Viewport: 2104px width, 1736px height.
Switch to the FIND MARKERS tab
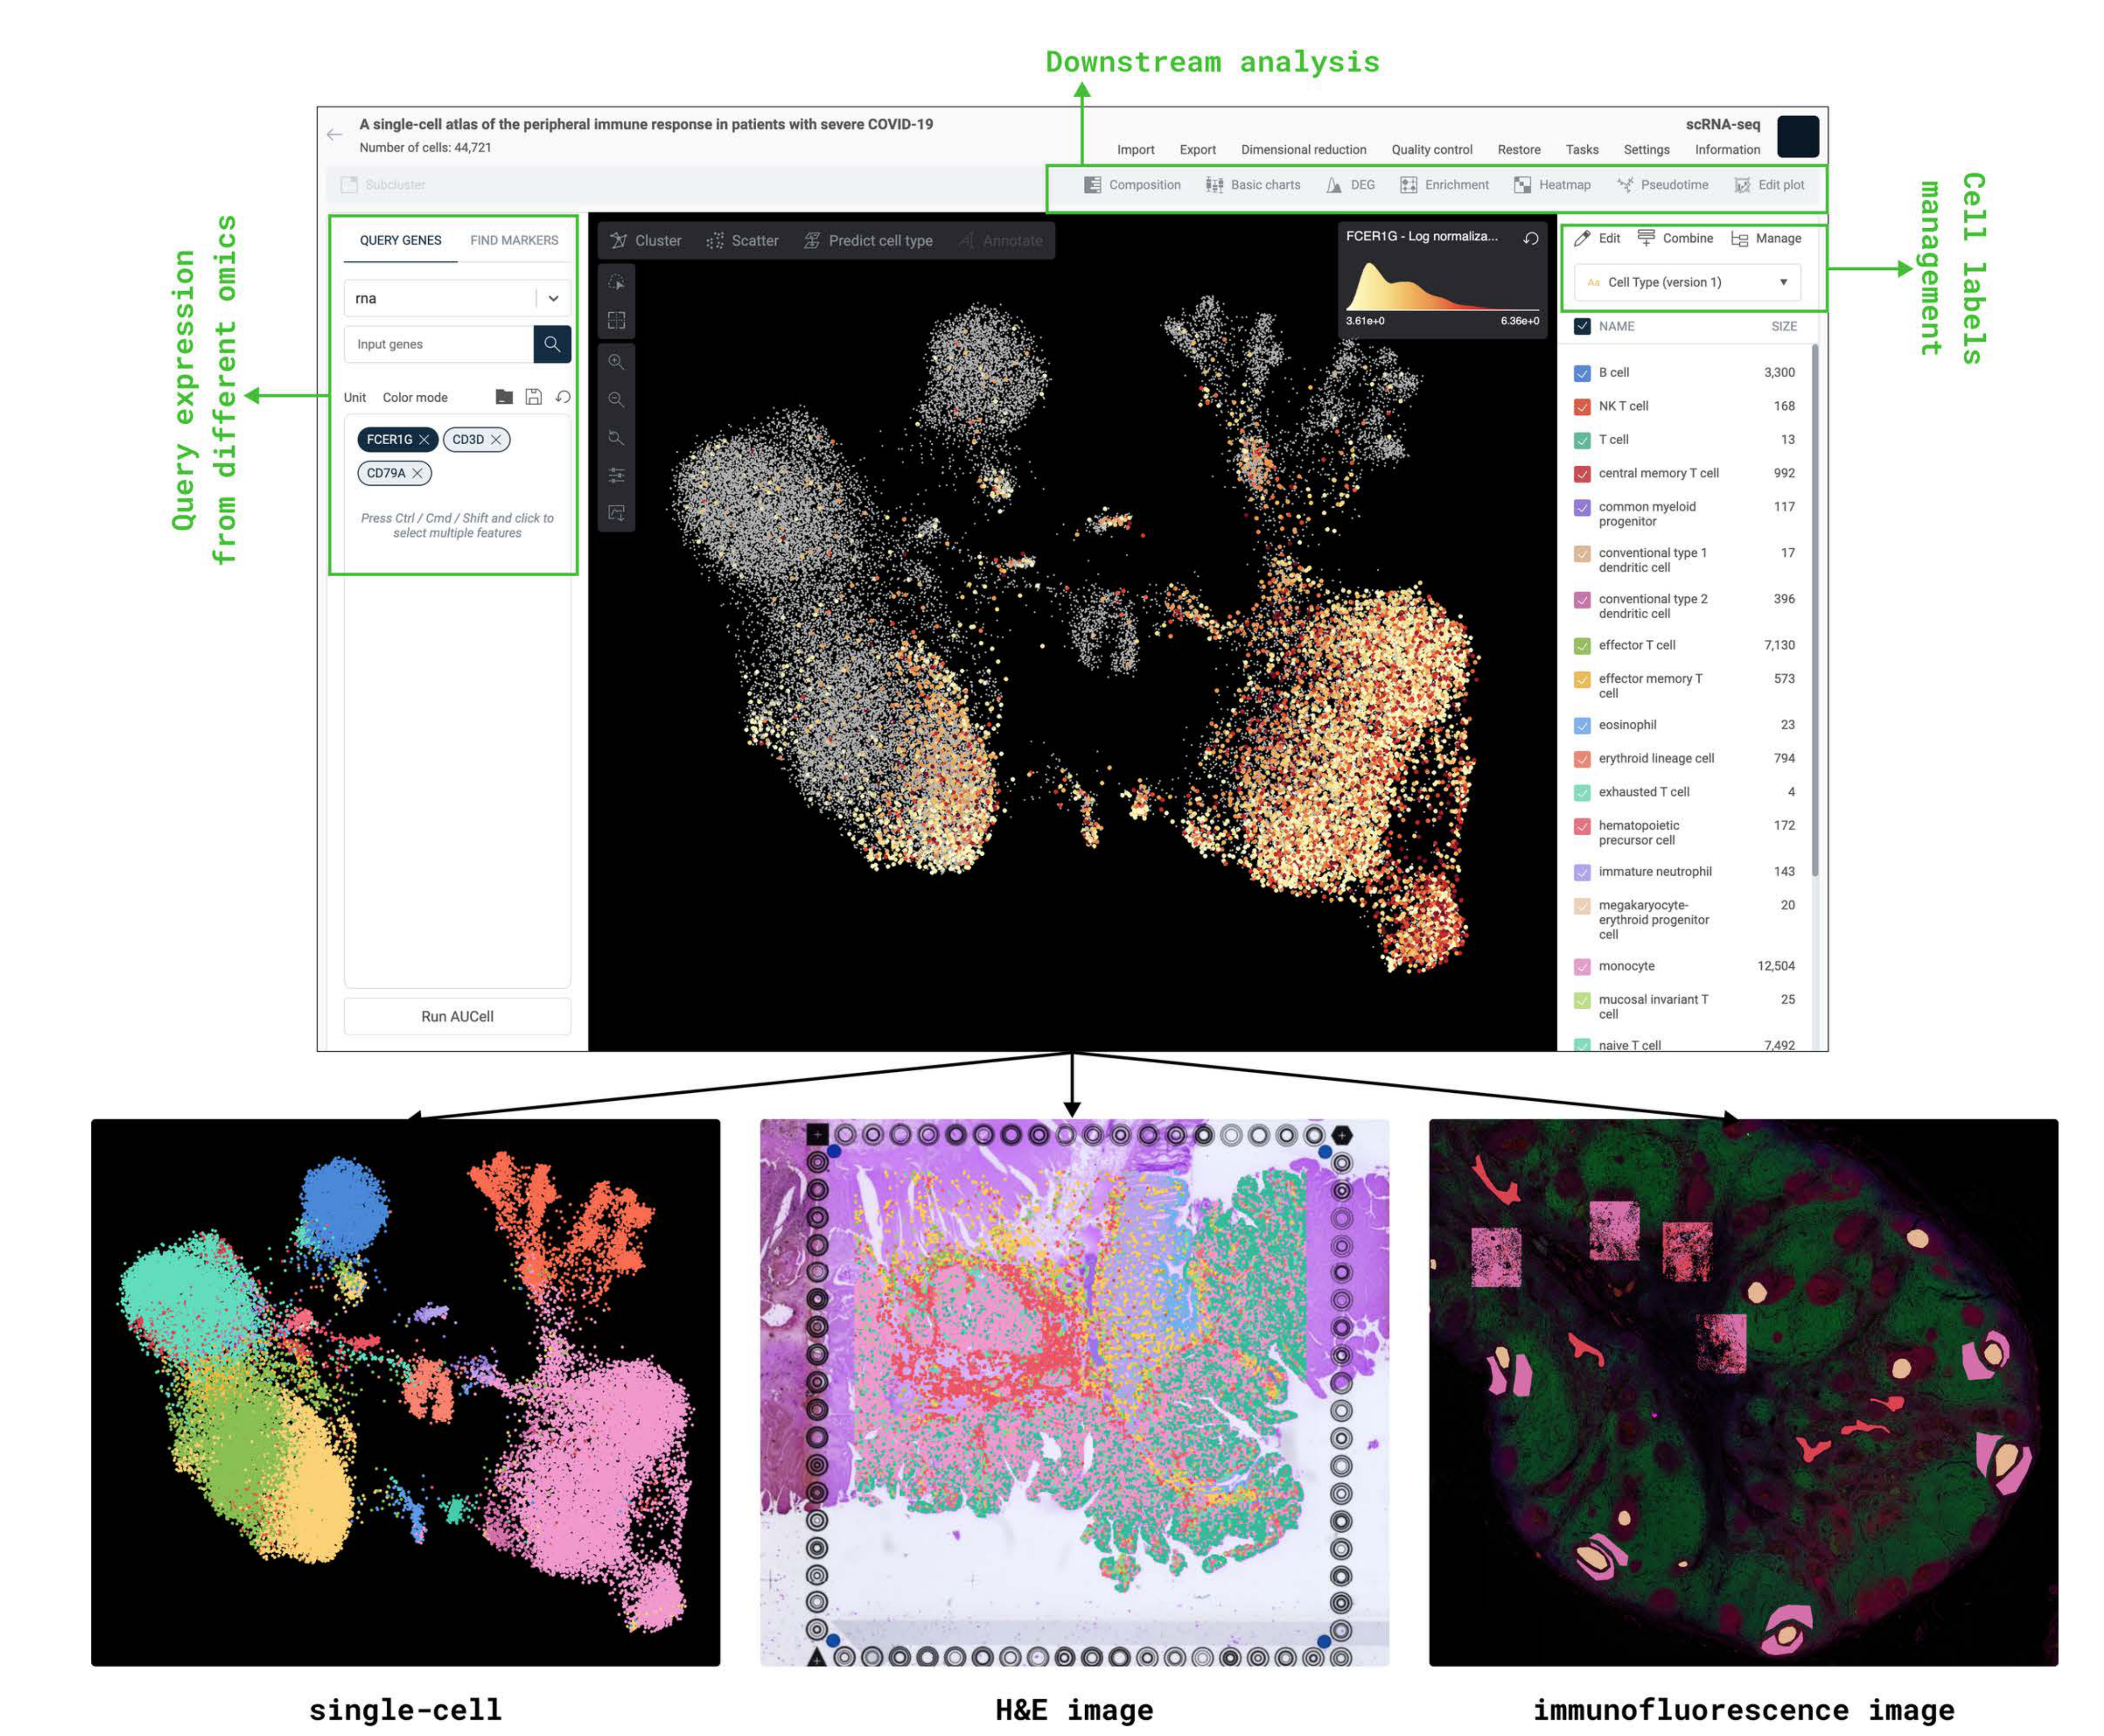[x=514, y=240]
